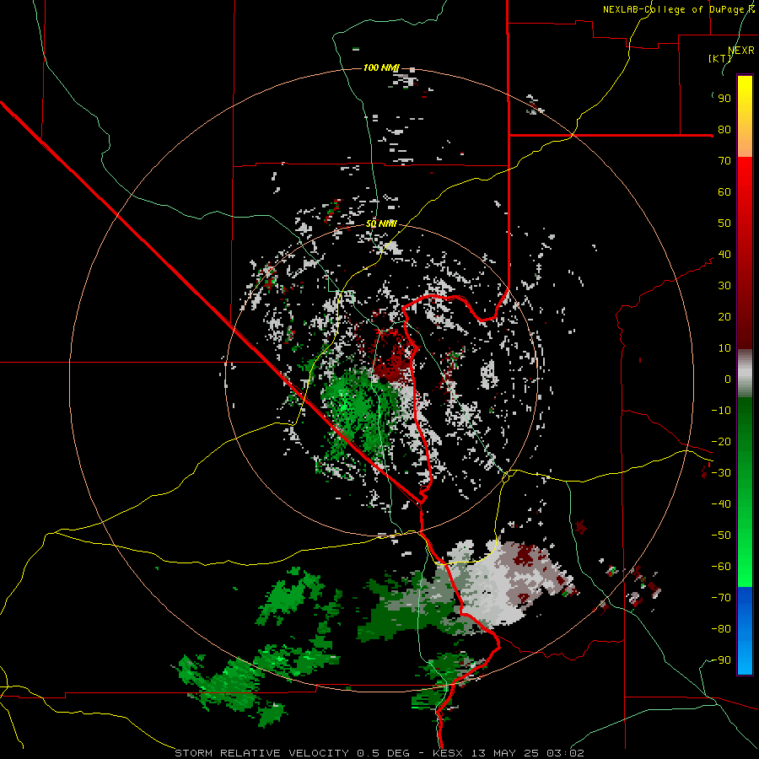Click the [KT] units label
Viewport: 759px width, 759px height.
click(x=719, y=58)
